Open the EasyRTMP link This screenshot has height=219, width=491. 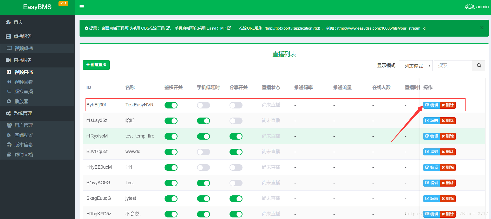(x=219, y=28)
